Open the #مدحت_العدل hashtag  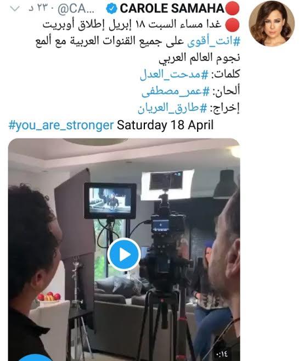tap(174, 75)
